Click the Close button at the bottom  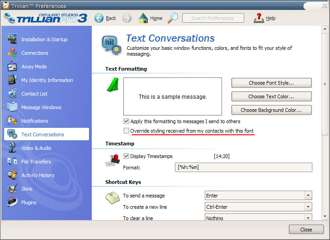[x=306, y=230]
